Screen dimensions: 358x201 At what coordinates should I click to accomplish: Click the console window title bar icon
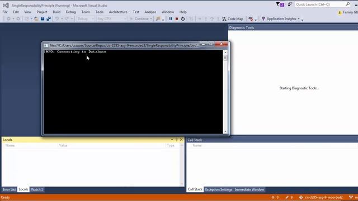46,45
